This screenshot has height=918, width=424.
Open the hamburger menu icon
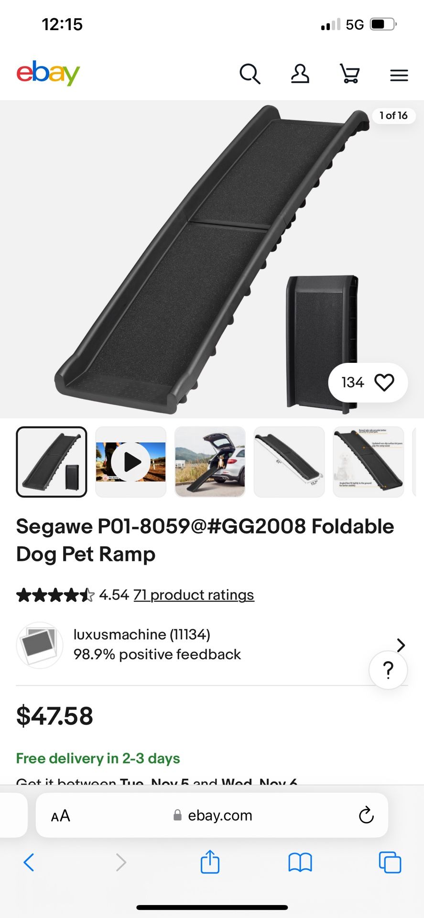coord(399,75)
